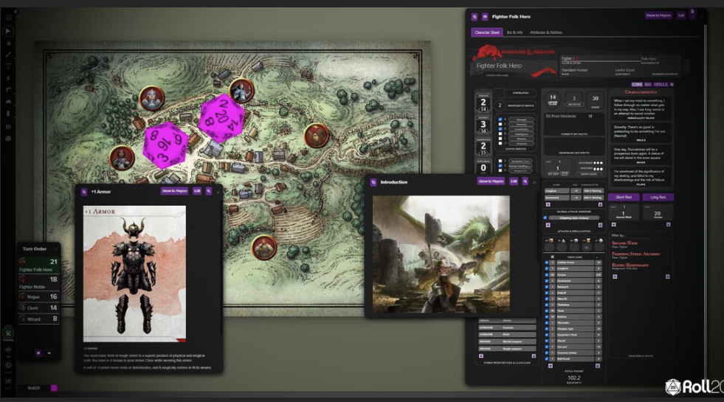Screen dimensions: 724x402
Task: Select the pan hand tool
Action: (x=8, y=43)
